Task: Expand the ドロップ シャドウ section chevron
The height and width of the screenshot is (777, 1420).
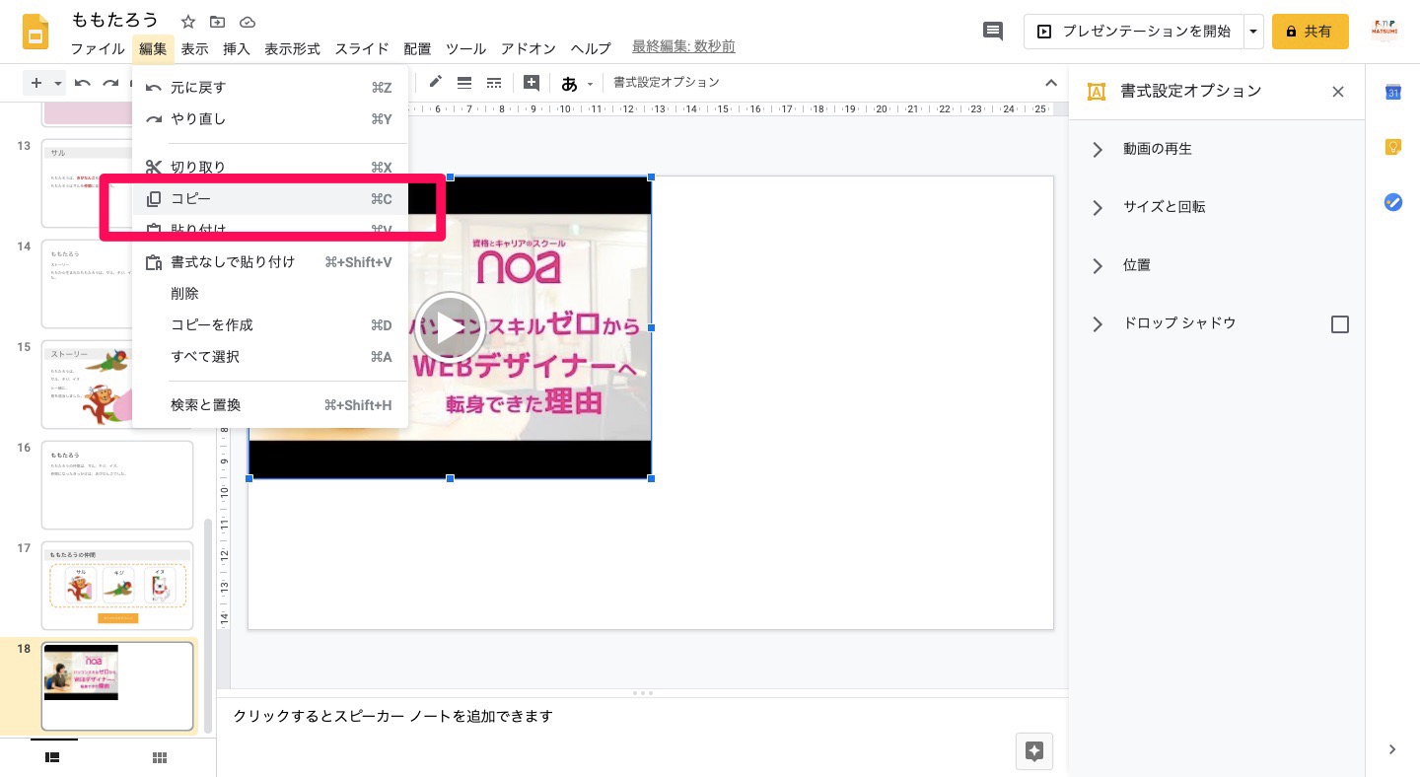Action: (1098, 324)
